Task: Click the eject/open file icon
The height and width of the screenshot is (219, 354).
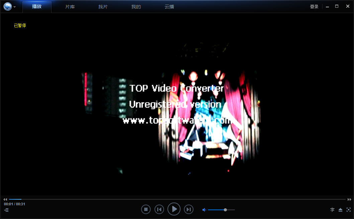Action: [x=341, y=210]
